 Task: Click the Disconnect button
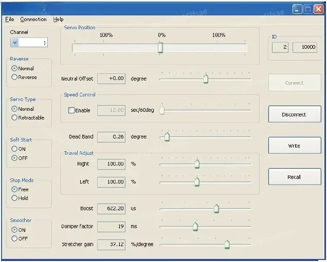294,114
